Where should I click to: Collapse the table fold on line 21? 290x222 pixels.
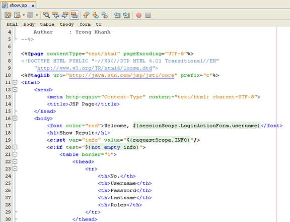(x=15, y=154)
